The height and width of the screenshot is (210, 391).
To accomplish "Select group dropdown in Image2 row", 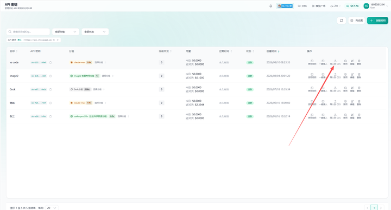I will 108,76.
